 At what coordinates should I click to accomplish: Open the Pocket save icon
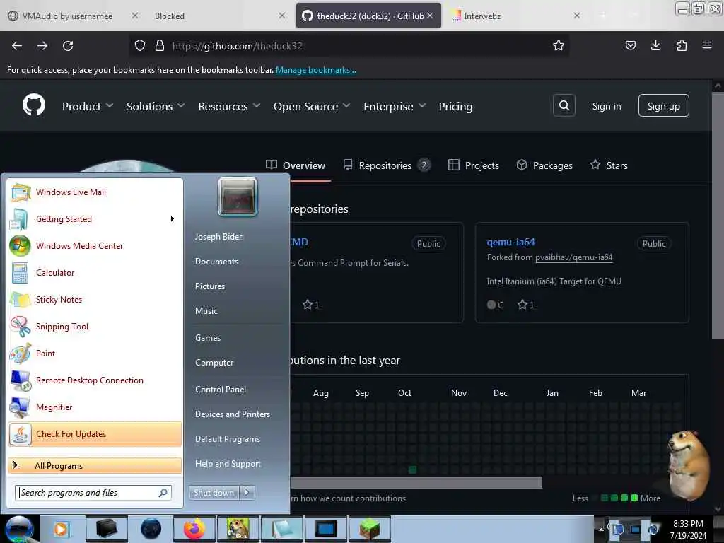click(x=630, y=45)
